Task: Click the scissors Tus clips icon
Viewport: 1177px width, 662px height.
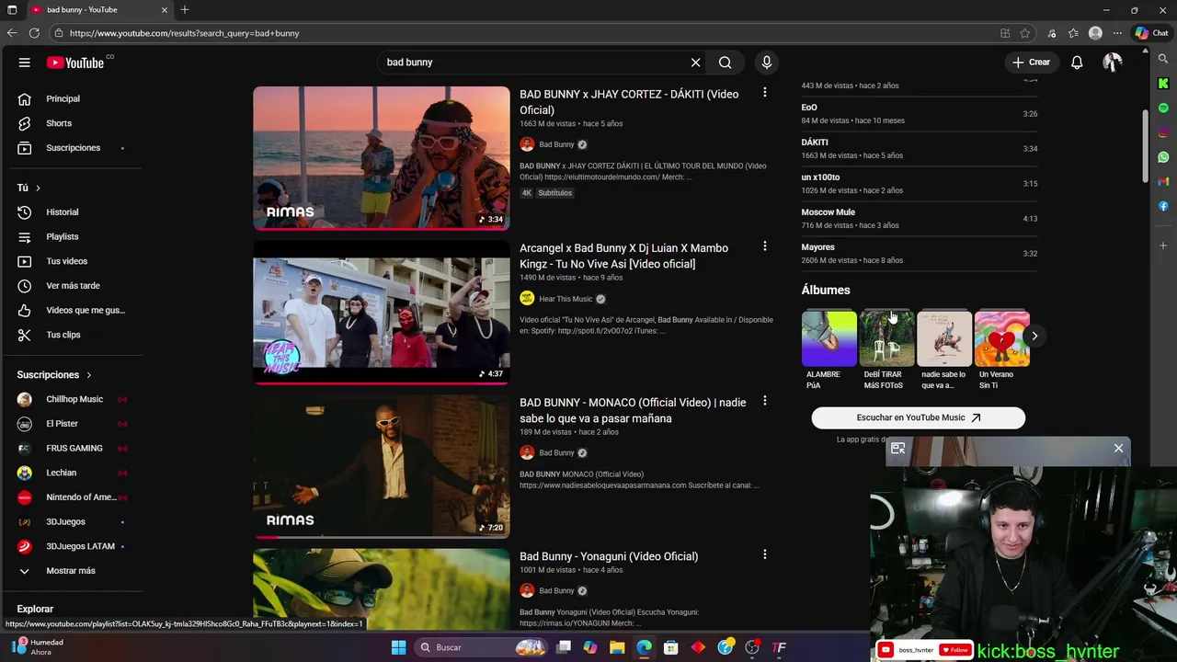Action: pyautogui.click(x=25, y=335)
